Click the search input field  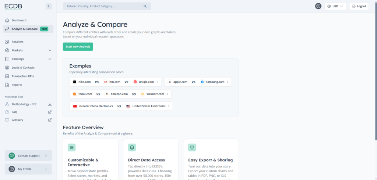point(103,6)
